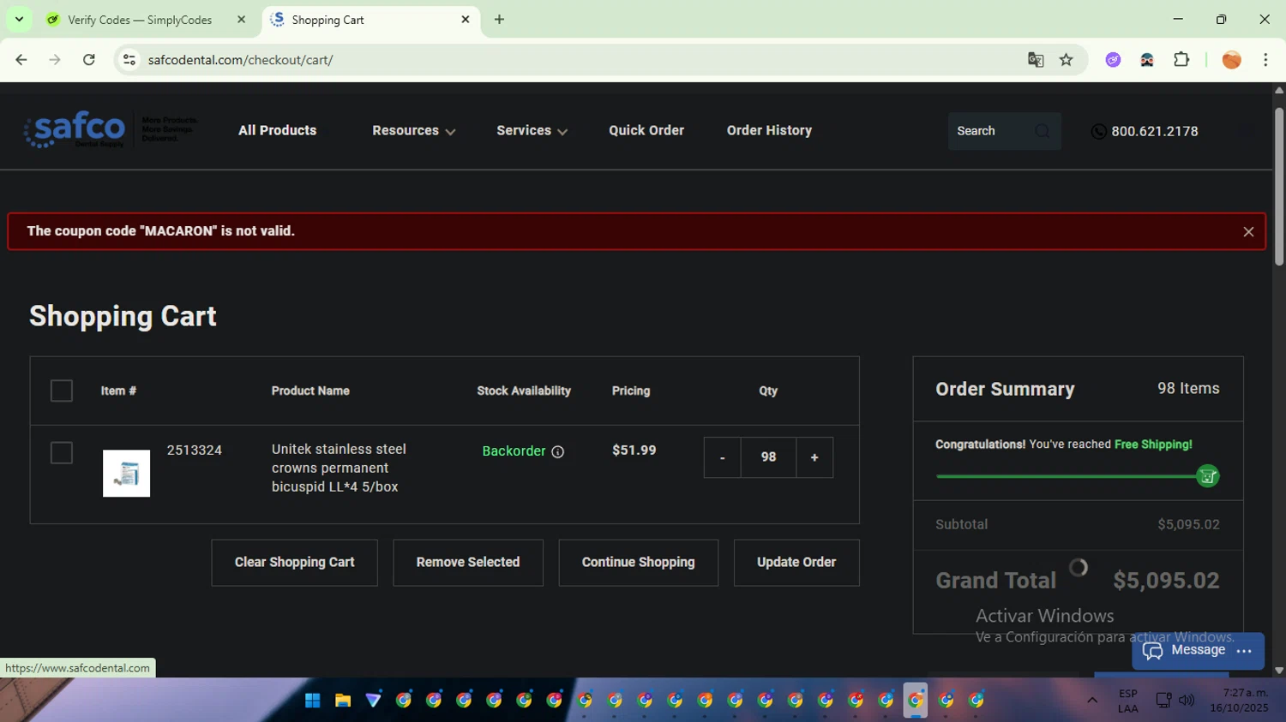The image size is (1286, 722).
Task: Open the Message chat icon
Action: pos(1152,651)
